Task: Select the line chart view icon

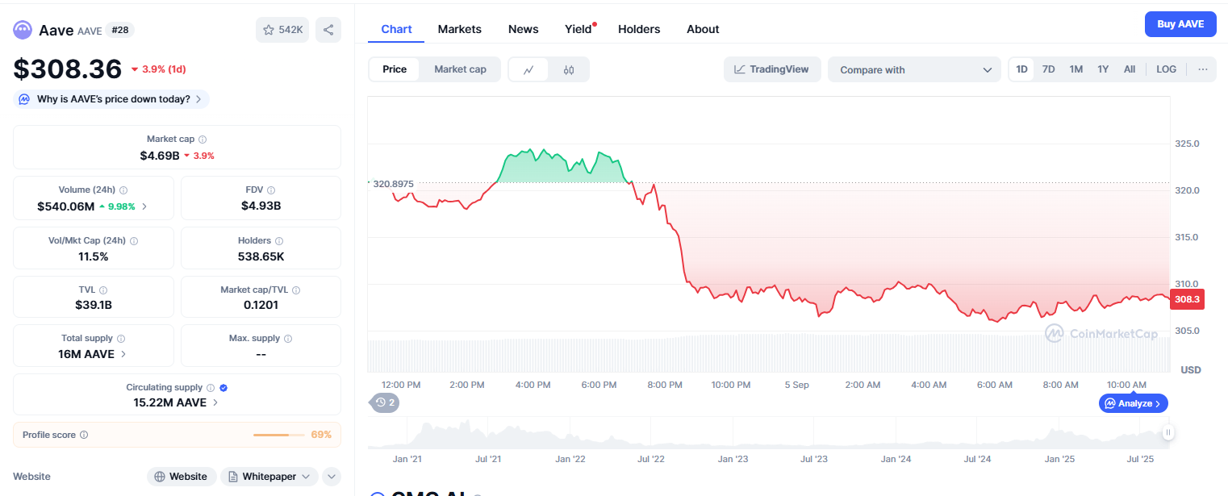Action: click(528, 69)
